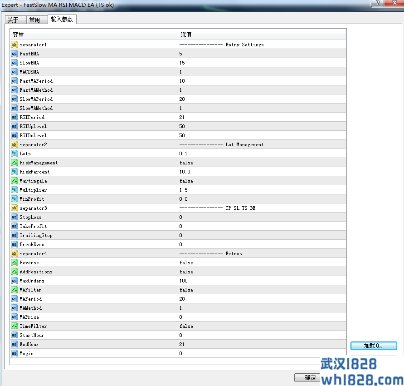Image resolution: width=404 pixels, height=386 pixels.
Task: Select the MaxOrders value 100
Action: pyautogui.click(x=184, y=281)
